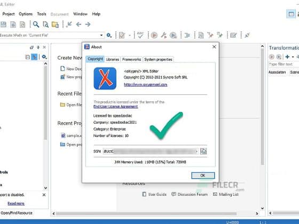Image resolution: width=299 pixels, height=224 pixels.
Task: Click the Type filter text field
Action: [x=284, y=65]
